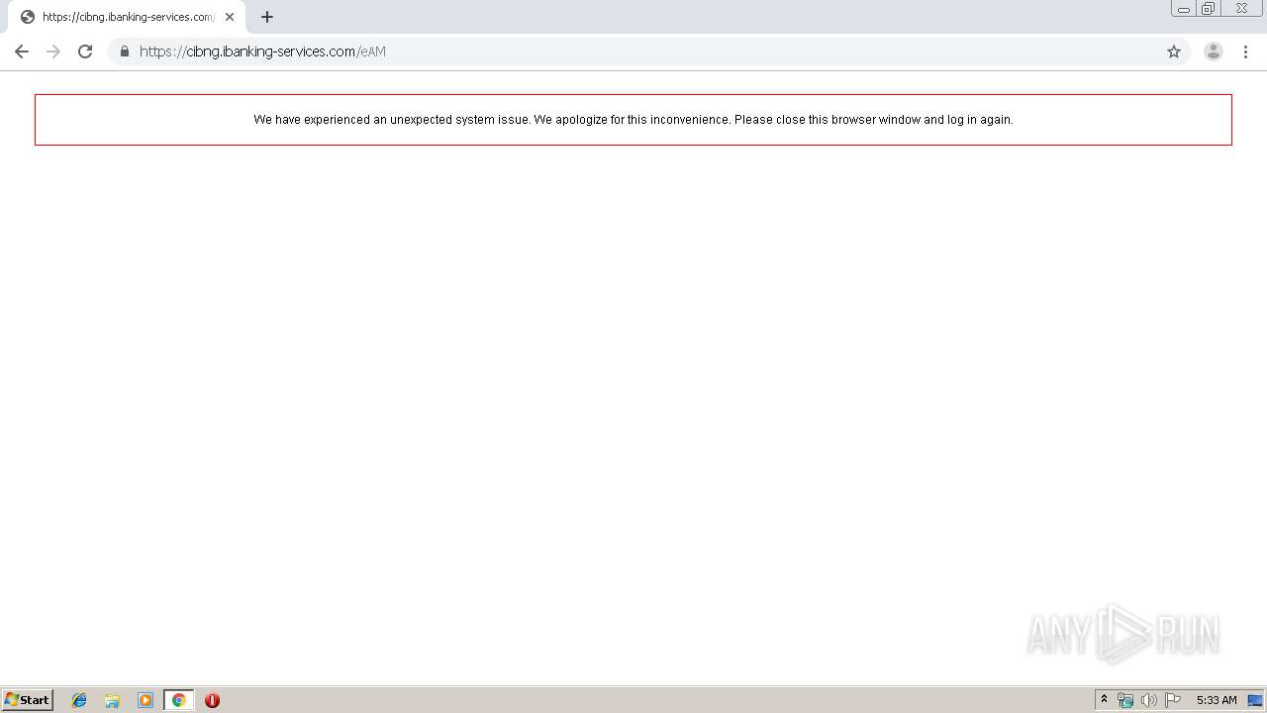Viewport: 1267px width, 713px height.
Task: Open the network status tray icon
Action: pyautogui.click(x=1125, y=700)
